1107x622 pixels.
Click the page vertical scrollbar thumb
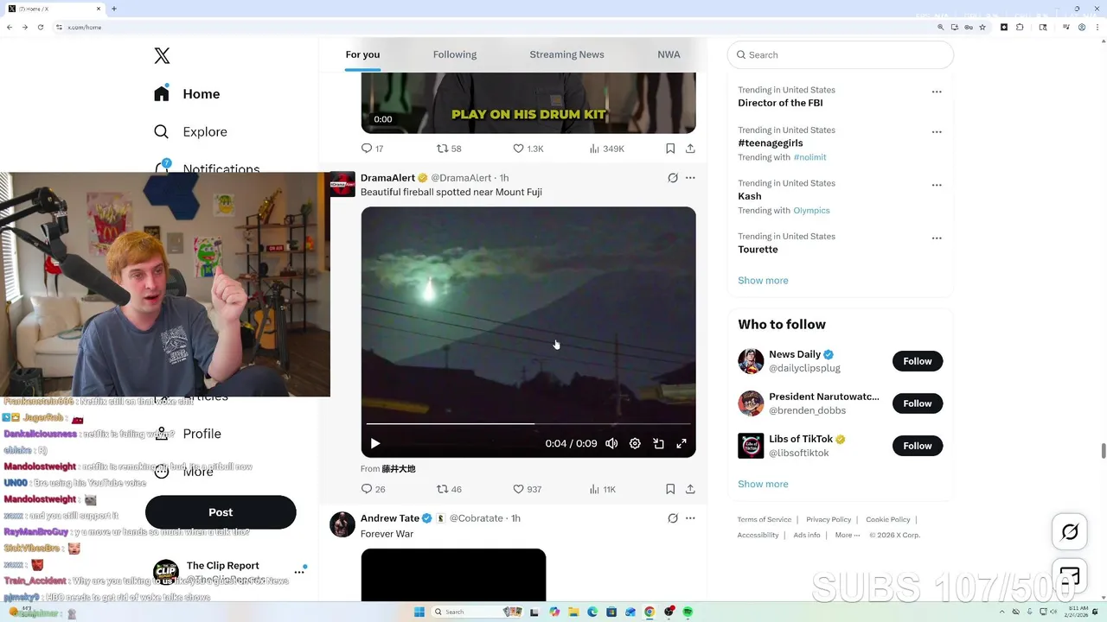pyautogui.click(x=1103, y=451)
